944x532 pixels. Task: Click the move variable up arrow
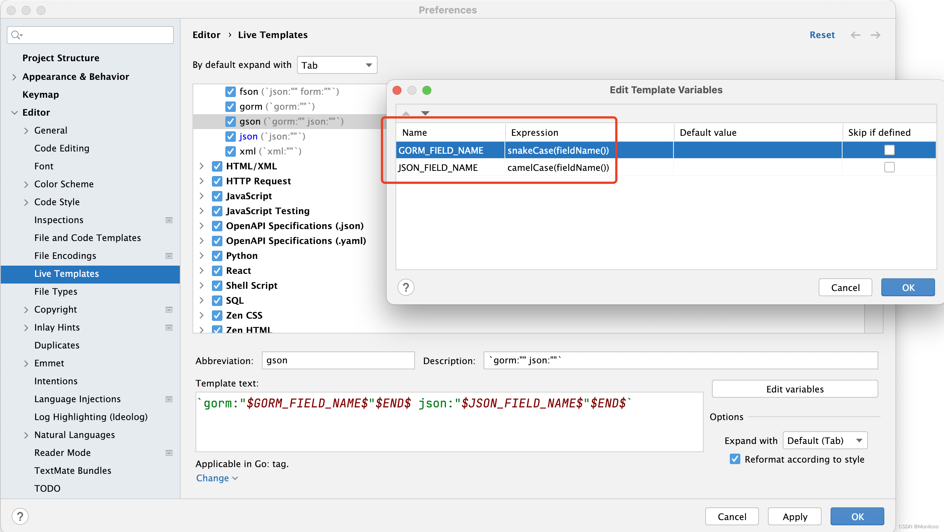click(406, 113)
